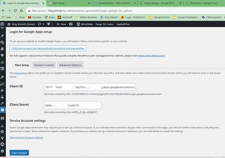
Task: Open the Astrotreff bookmark
Action: (65, 17)
